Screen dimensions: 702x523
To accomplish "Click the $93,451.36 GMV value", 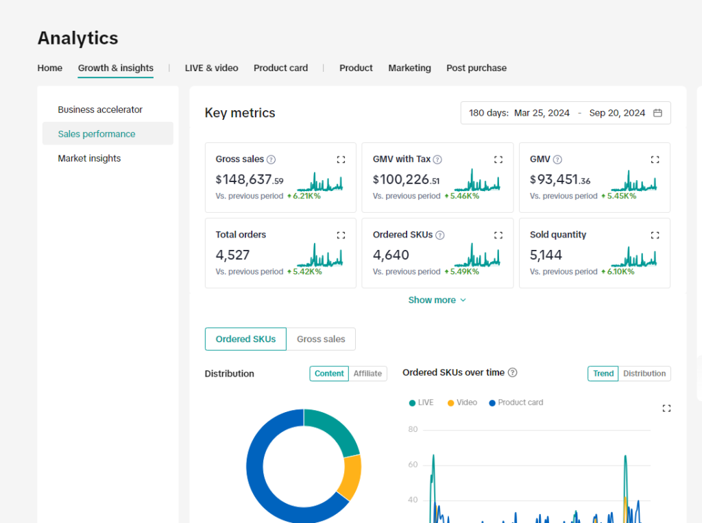I will (x=560, y=180).
